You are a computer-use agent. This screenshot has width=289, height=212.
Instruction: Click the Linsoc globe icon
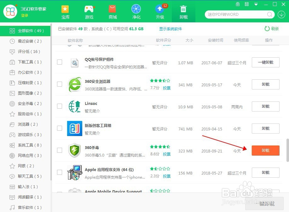(x=74, y=106)
